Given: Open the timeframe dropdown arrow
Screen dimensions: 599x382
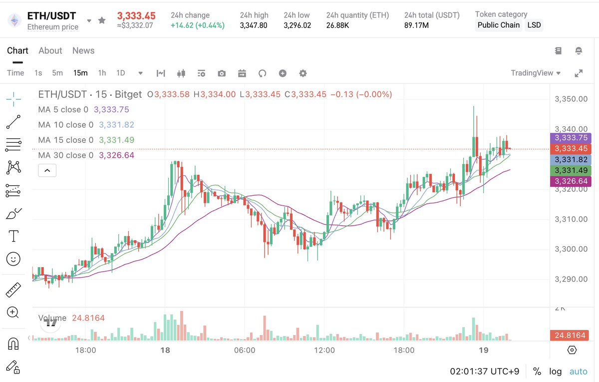Looking at the screenshot, I should (x=140, y=73).
